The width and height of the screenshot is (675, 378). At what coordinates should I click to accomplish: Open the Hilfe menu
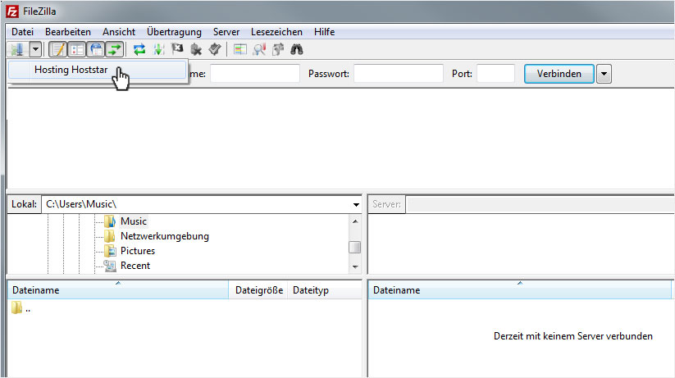point(324,32)
